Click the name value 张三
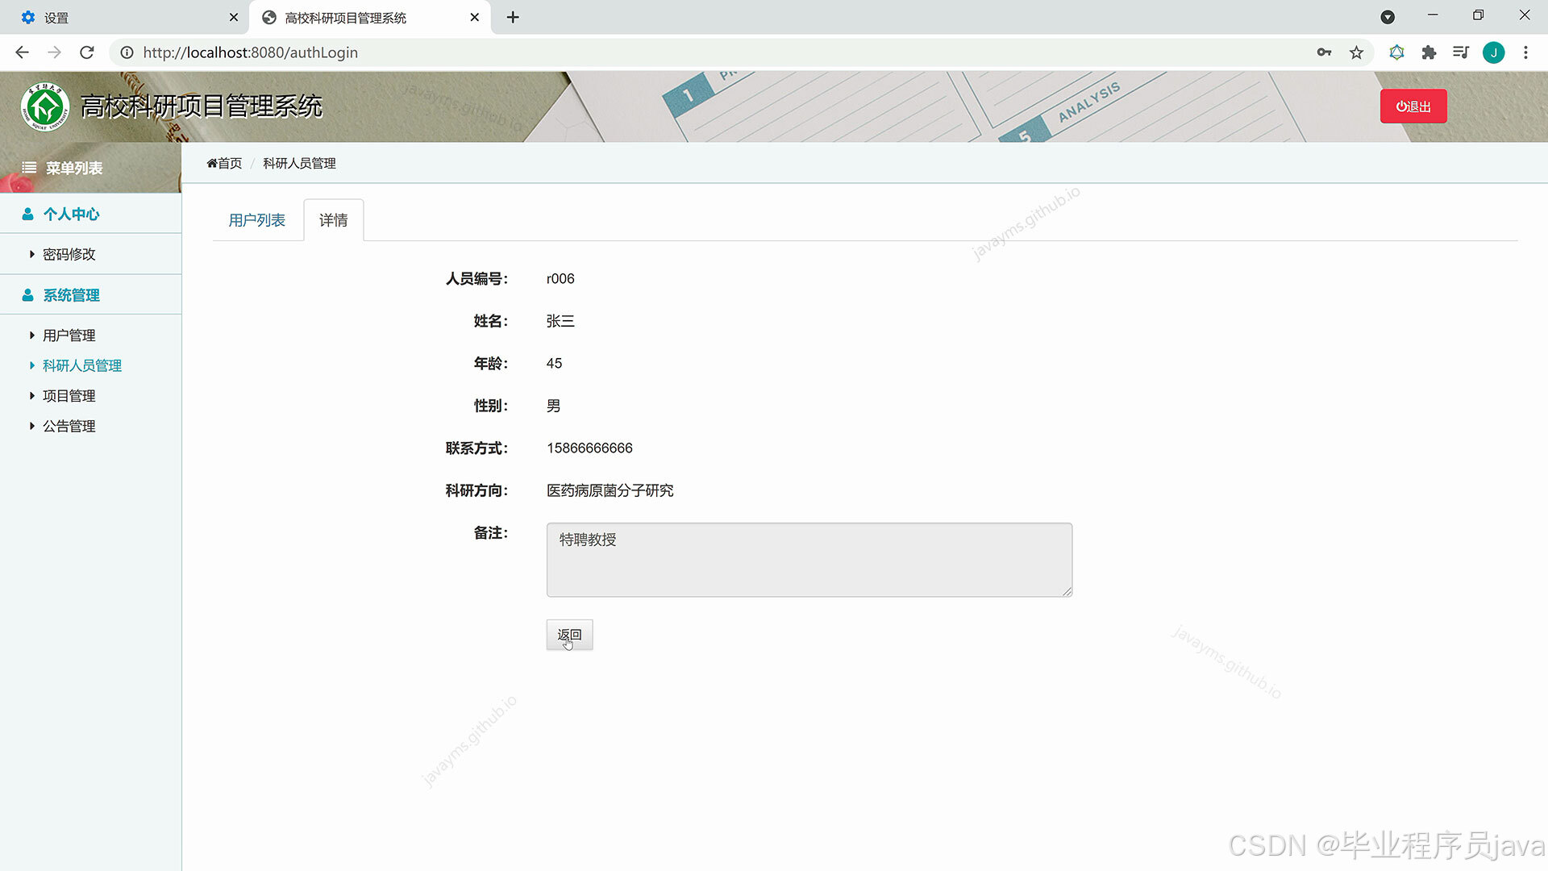The image size is (1548, 871). [560, 321]
